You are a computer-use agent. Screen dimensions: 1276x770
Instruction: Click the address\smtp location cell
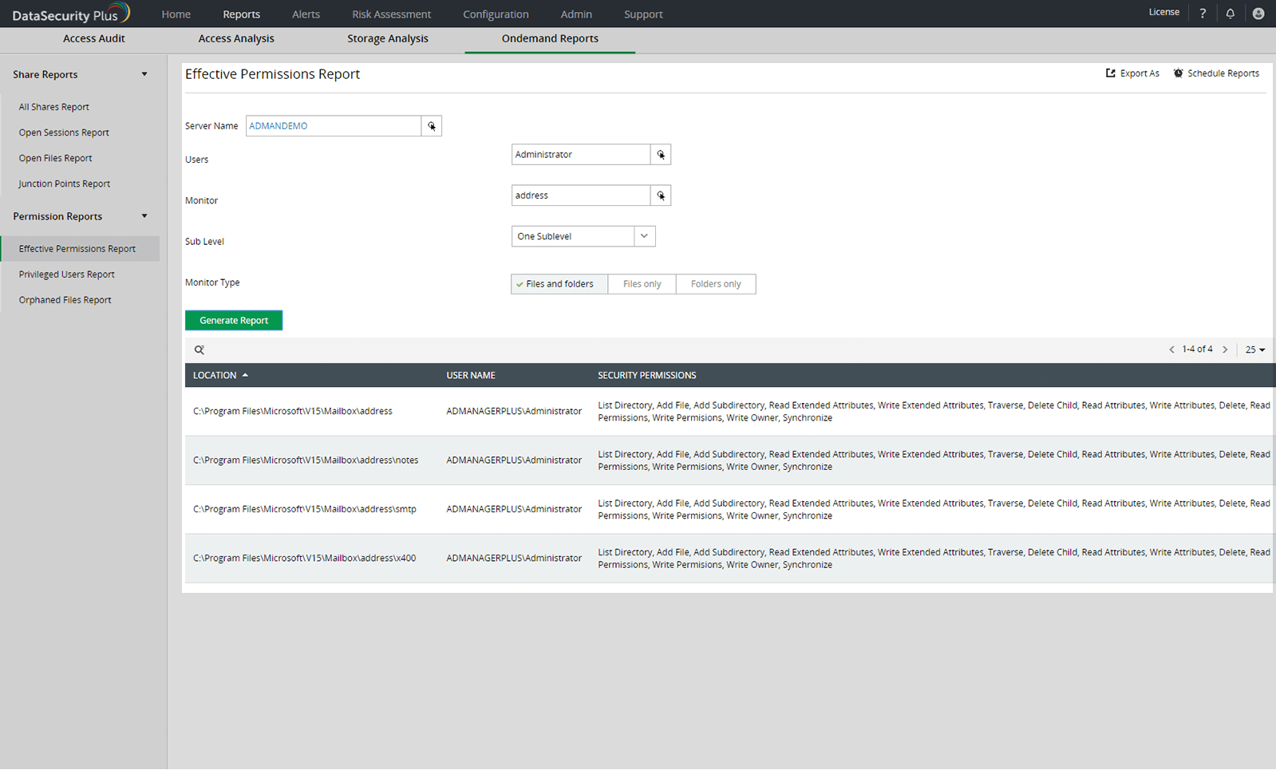[305, 509]
